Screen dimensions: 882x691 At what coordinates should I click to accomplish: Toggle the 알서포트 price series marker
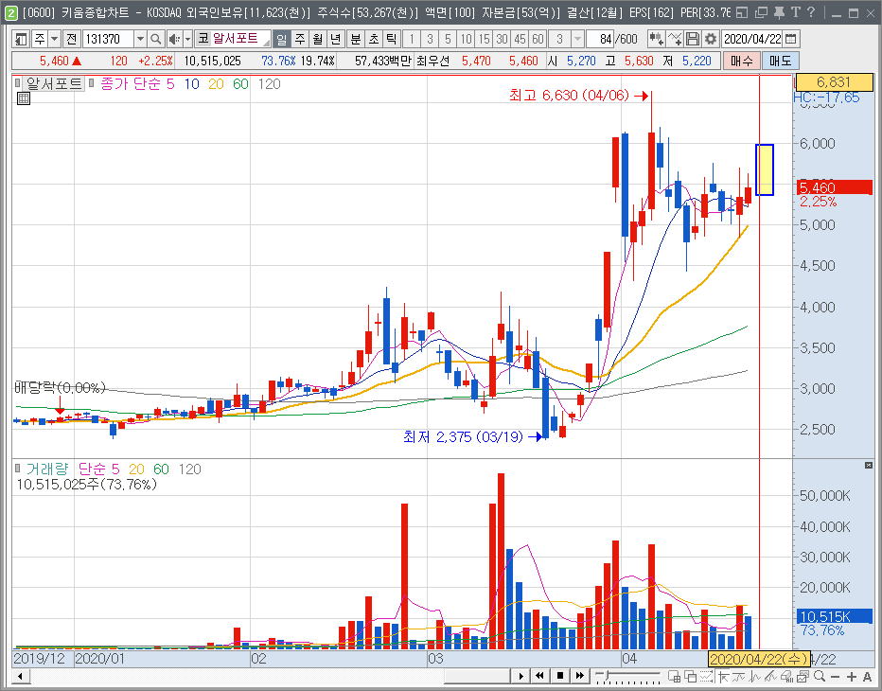tap(17, 83)
